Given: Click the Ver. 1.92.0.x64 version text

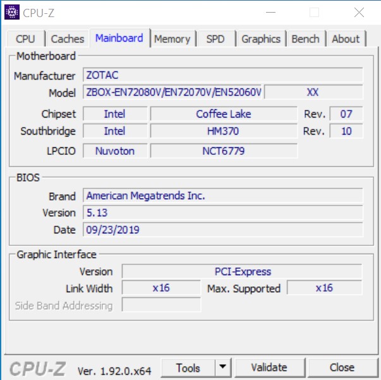Looking at the screenshot, I should click(x=114, y=371).
